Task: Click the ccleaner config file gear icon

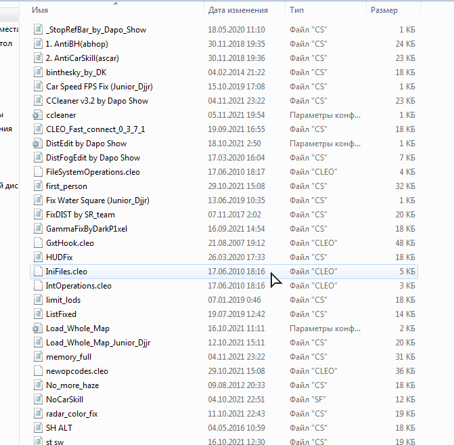Action: pyautogui.click(x=38, y=115)
